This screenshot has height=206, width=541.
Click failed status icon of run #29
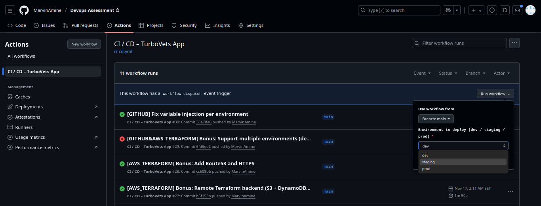[122, 139]
